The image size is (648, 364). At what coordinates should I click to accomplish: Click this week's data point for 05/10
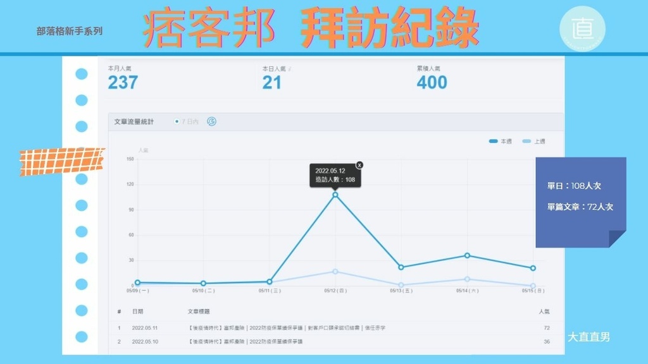point(203,284)
